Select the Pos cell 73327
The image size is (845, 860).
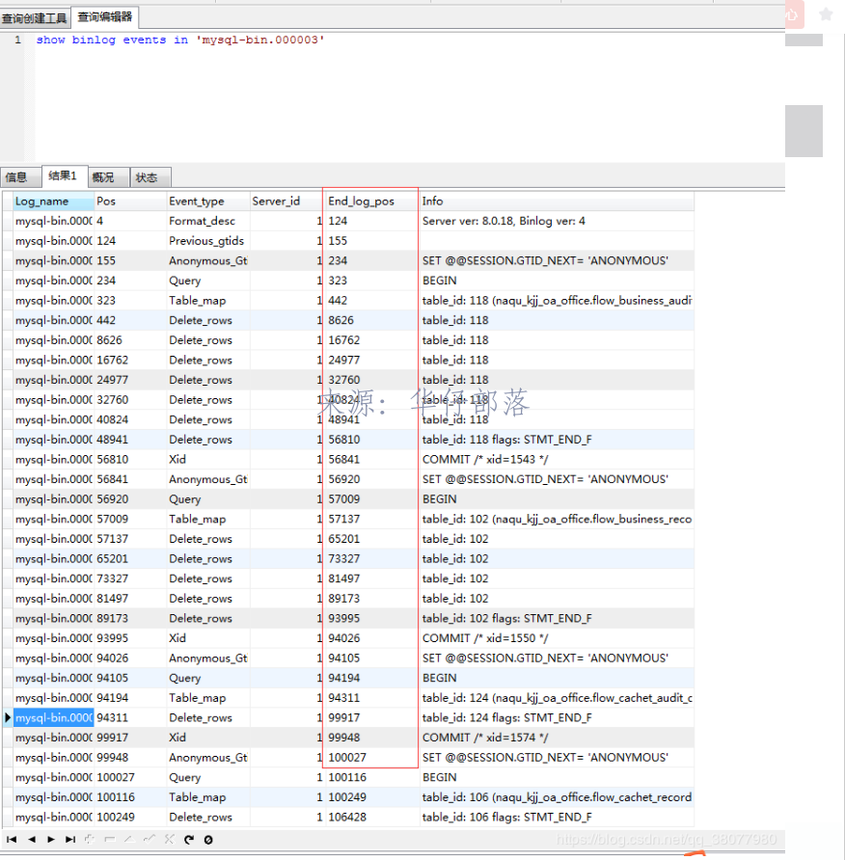[x=130, y=578]
